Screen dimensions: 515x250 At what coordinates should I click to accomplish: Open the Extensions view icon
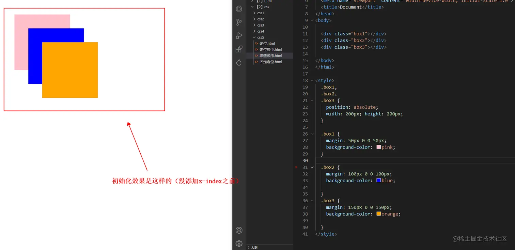(239, 49)
